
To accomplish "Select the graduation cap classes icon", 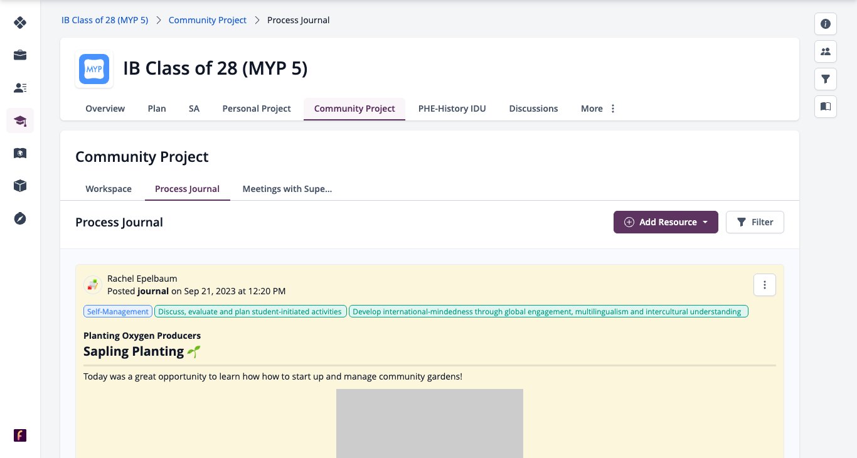I will pos(20,120).
